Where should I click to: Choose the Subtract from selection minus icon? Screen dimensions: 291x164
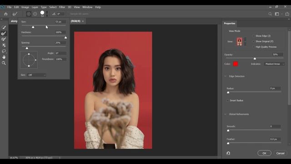pos(35,14)
